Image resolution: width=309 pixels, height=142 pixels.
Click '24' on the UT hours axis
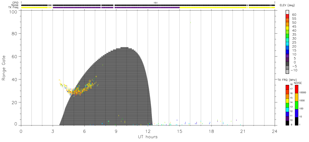[275, 131]
